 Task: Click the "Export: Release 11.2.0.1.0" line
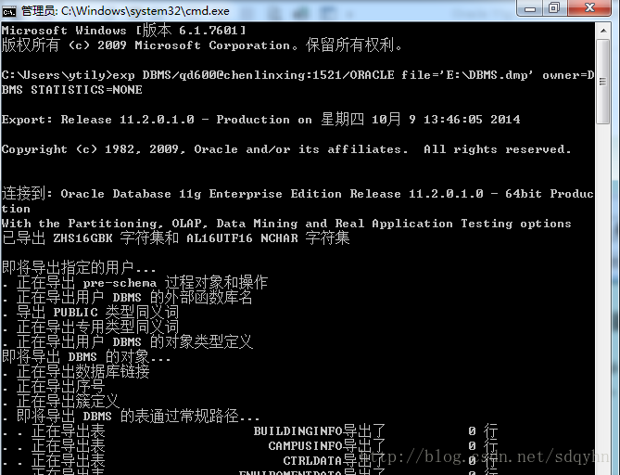(x=261, y=120)
